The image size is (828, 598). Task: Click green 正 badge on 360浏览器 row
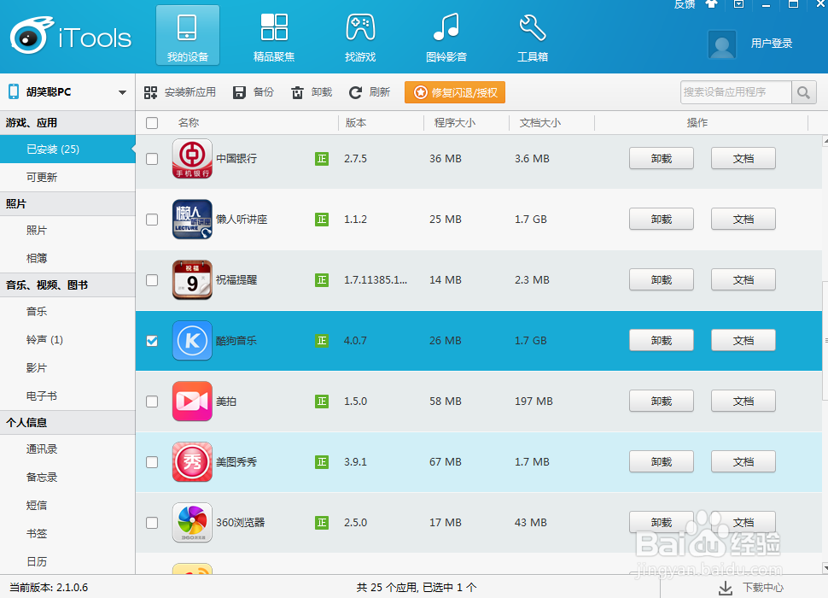[x=322, y=523]
